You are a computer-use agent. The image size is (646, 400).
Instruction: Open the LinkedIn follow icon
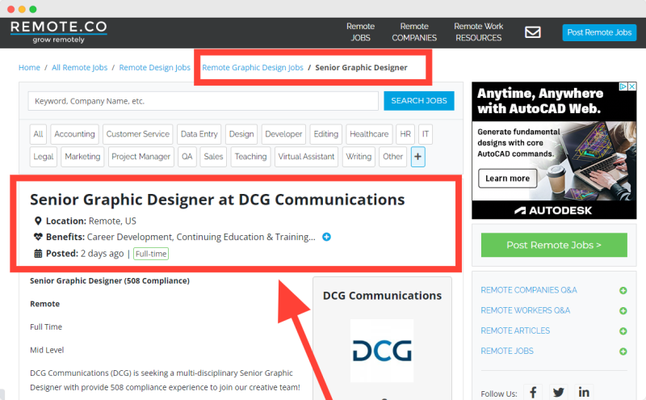[584, 392]
